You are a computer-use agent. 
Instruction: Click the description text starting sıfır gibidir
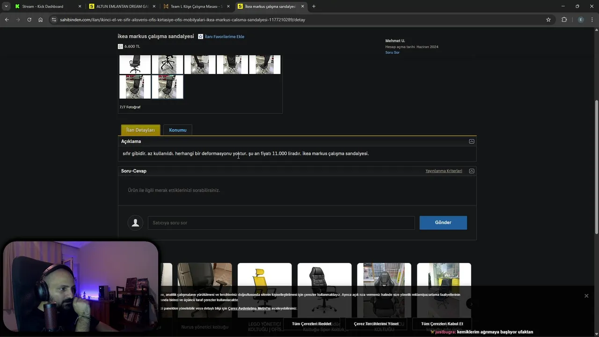coord(246,154)
